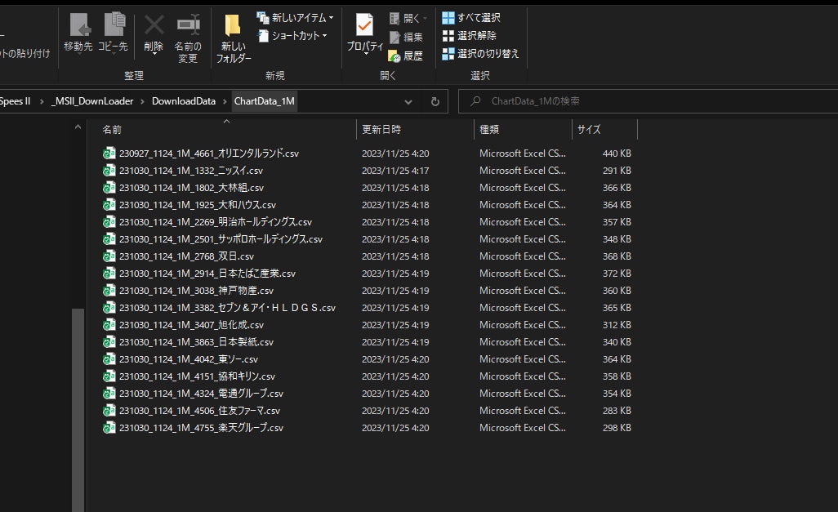Click the 298 KB size cell
Viewport: 838px width, 512px height.
click(x=617, y=428)
